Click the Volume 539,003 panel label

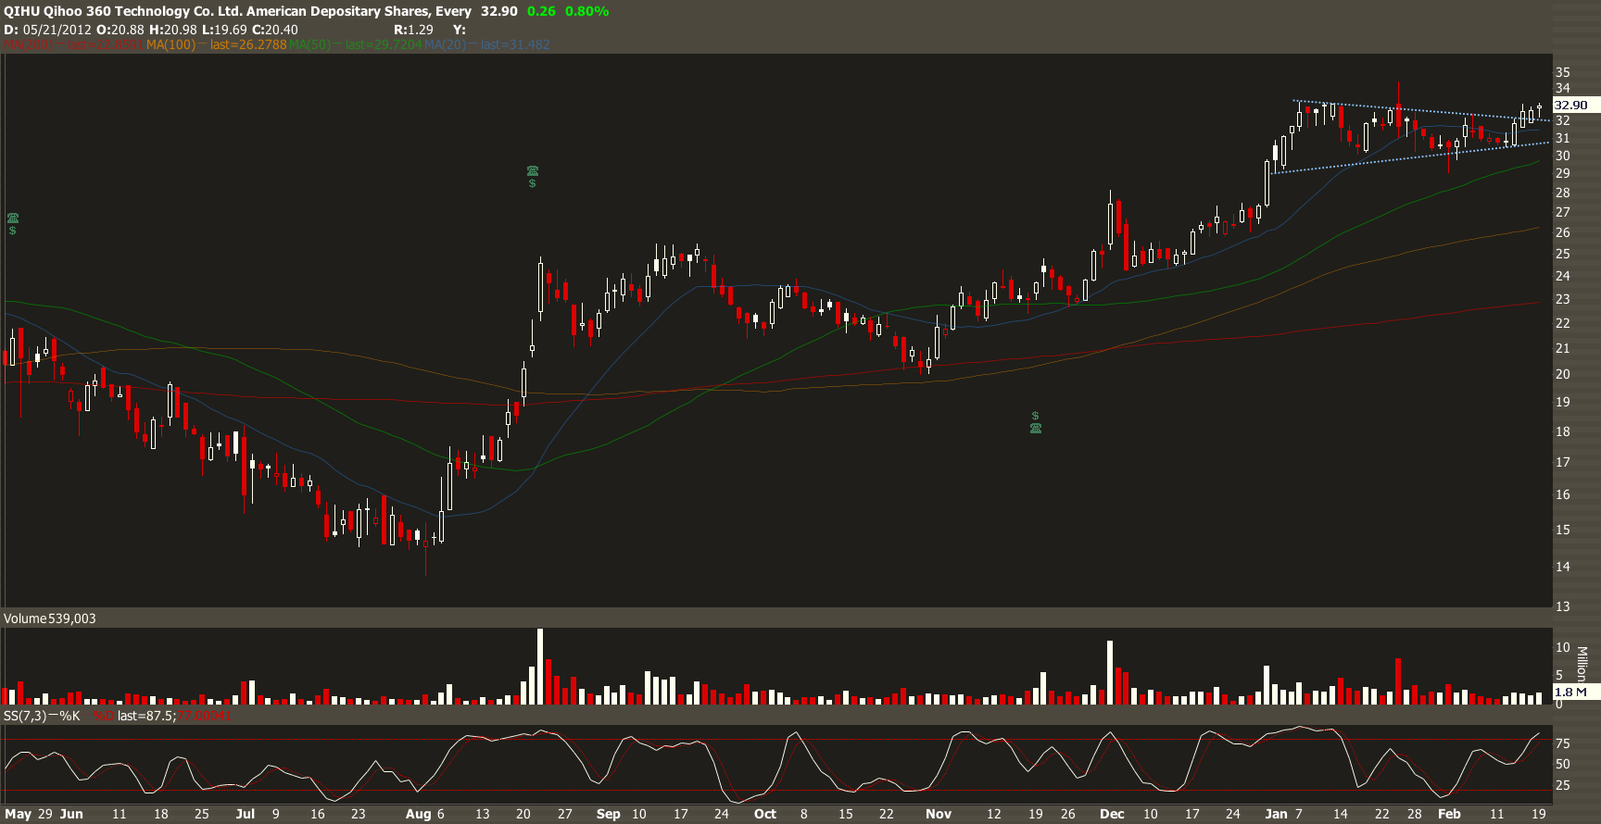click(x=50, y=618)
